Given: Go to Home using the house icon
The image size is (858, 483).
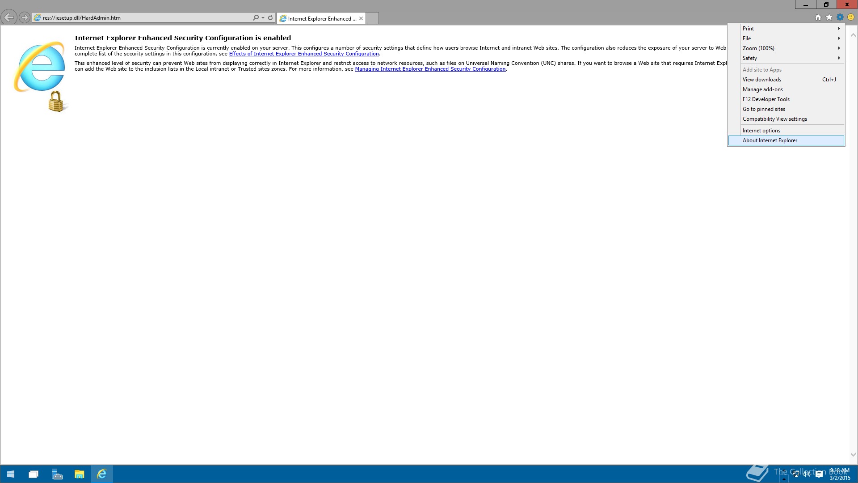Looking at the screenshot, I should [x=818, y=17].
